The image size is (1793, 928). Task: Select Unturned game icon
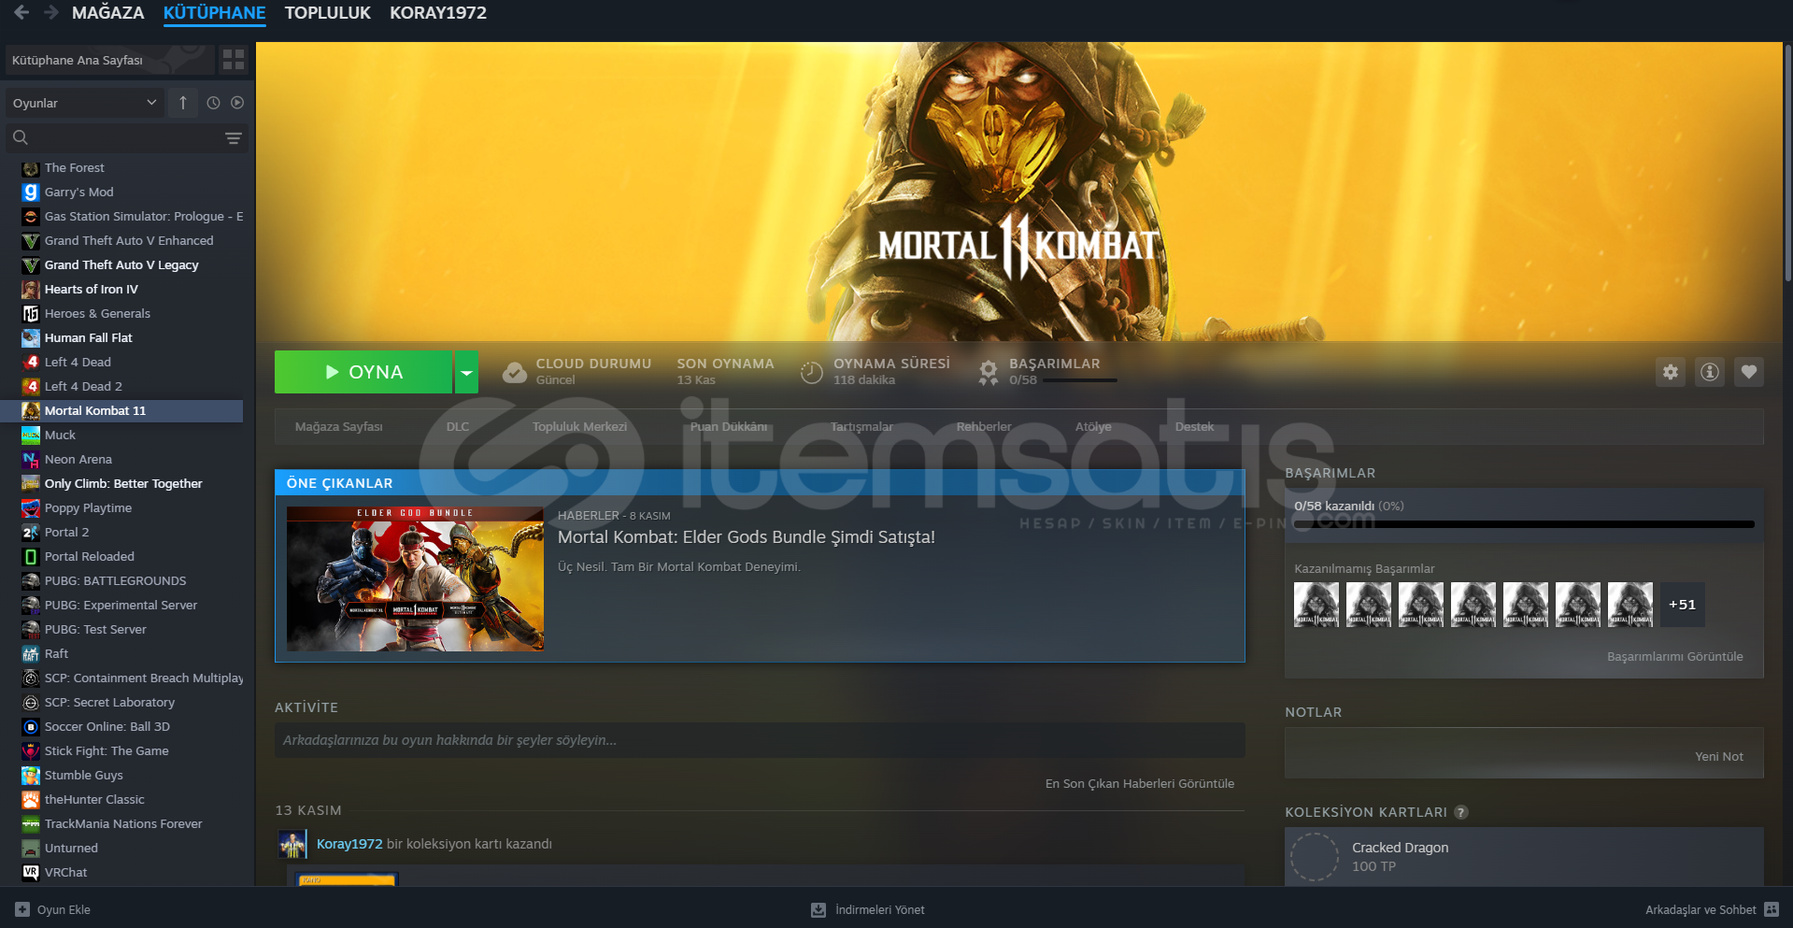pos(31,849)
